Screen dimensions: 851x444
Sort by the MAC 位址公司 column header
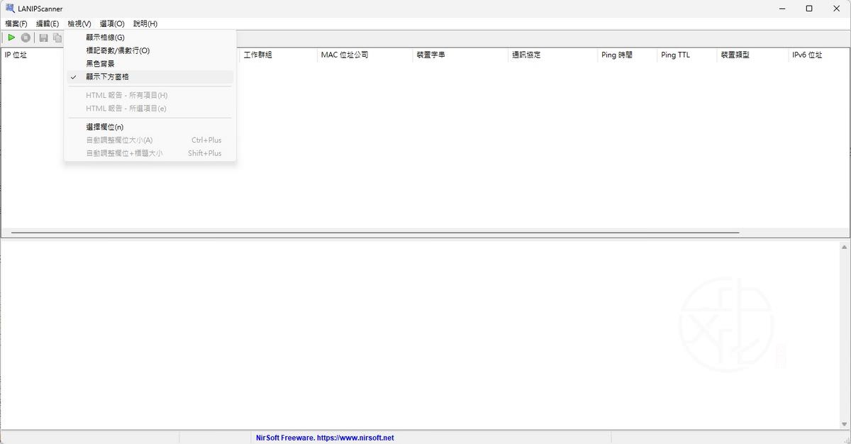[x=344, y=55]
